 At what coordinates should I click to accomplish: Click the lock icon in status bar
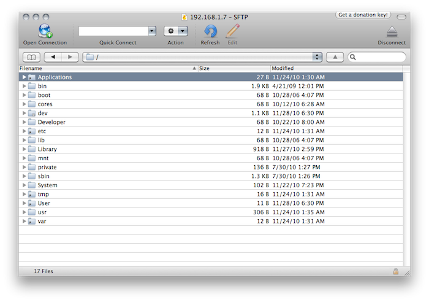(x=396, y=271)
